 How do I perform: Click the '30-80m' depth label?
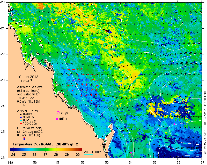(28, 117)
